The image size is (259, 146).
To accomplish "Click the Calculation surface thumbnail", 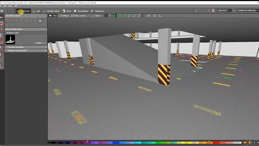I will tap(10, 39).
